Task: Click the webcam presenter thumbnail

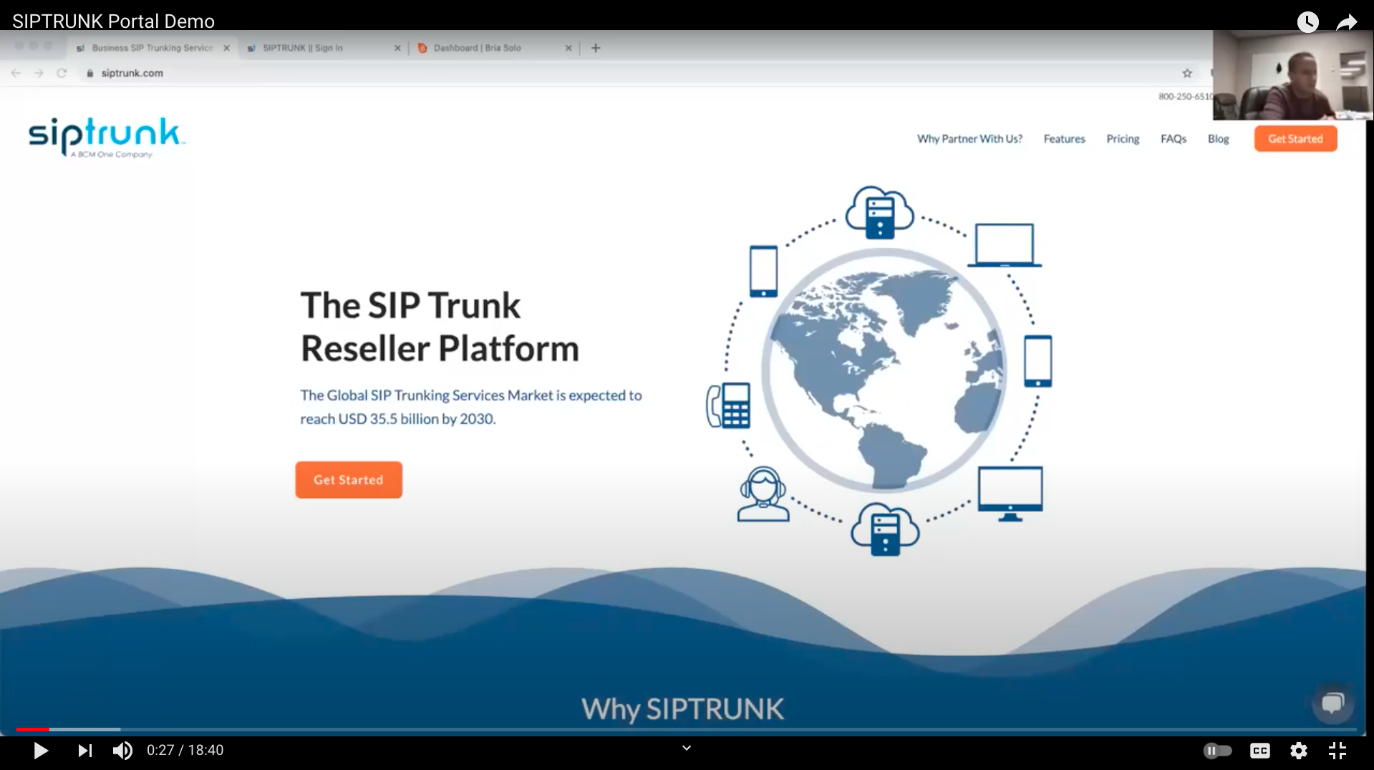Action: click(1293, 75)
